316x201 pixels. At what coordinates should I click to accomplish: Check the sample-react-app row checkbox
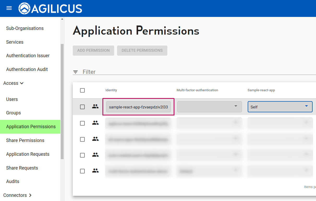tap(82, 107)
